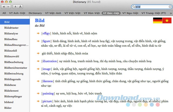The image size is (173, 112).
Task: Click the Vietnamese flag icon
Action: click(x=167, y=20)
